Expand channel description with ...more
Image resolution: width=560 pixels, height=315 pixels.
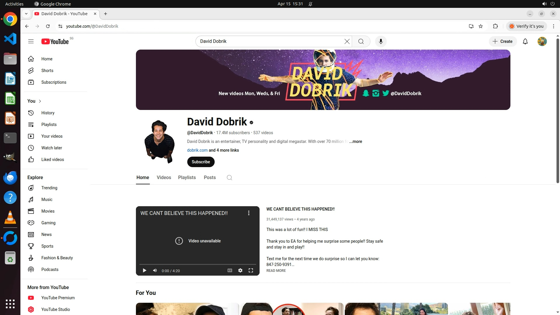pyautogui.click(x=356, y=141)
